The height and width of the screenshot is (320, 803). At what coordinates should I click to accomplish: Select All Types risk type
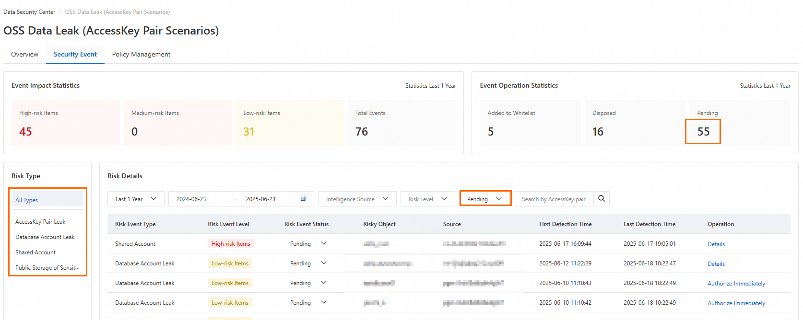tap(47, 200)
